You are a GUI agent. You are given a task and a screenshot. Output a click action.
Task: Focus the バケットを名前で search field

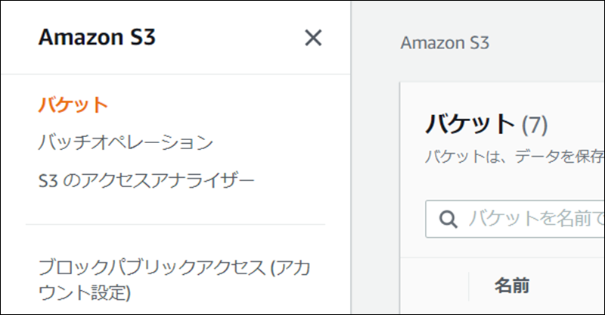pos(515,219)
